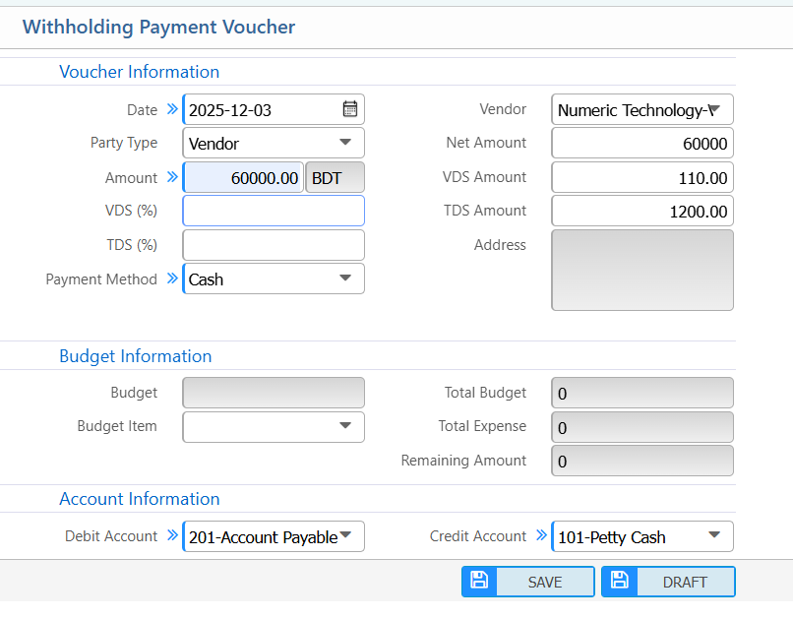Click inside the VDS (%) input field
Image resolution: width=793 pixels, height=619 pixels.
pyautogui.click(x=273, y=211)
